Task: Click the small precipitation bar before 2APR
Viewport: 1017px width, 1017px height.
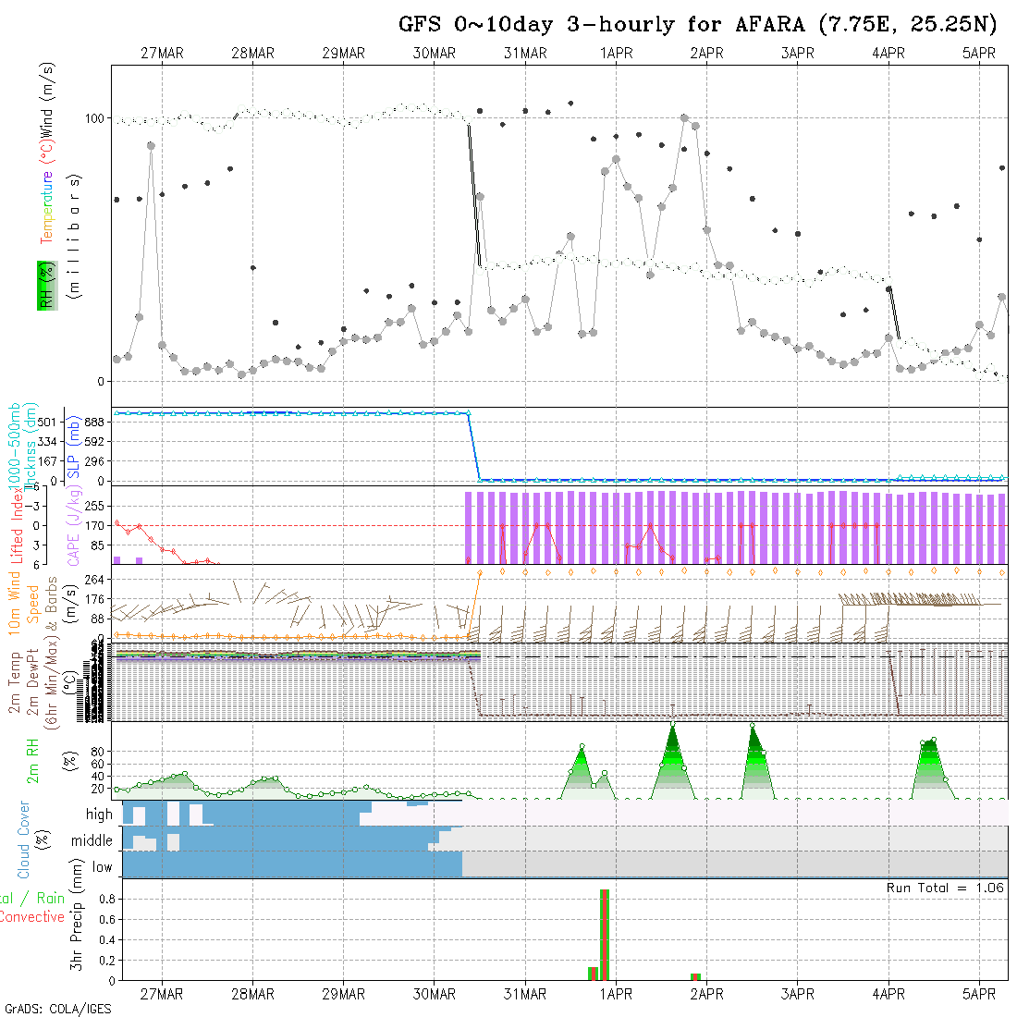Action: 695,977
